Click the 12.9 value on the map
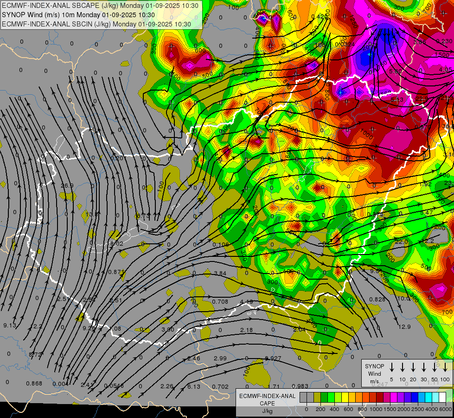Image resolution: width=454 pixels, height=418 pixels. [x=404, y=327]
